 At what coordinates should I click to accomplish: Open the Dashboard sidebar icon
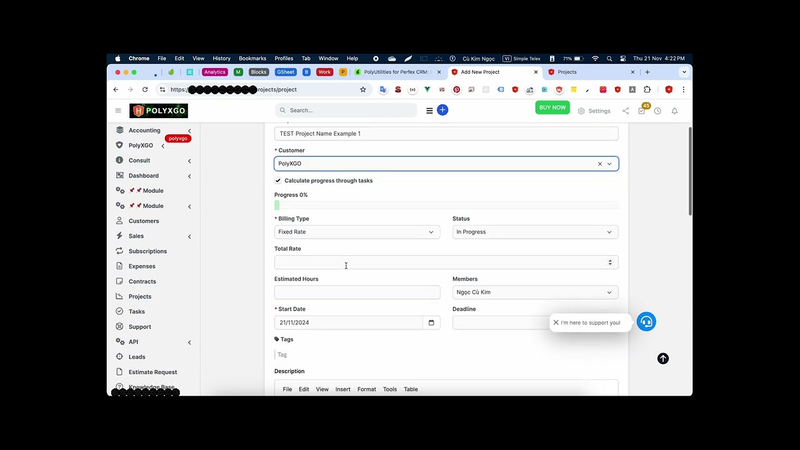click(119, 176)
